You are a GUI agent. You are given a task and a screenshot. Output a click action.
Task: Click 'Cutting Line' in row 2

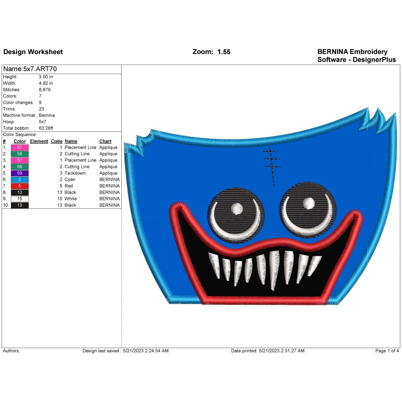(77, 154)
